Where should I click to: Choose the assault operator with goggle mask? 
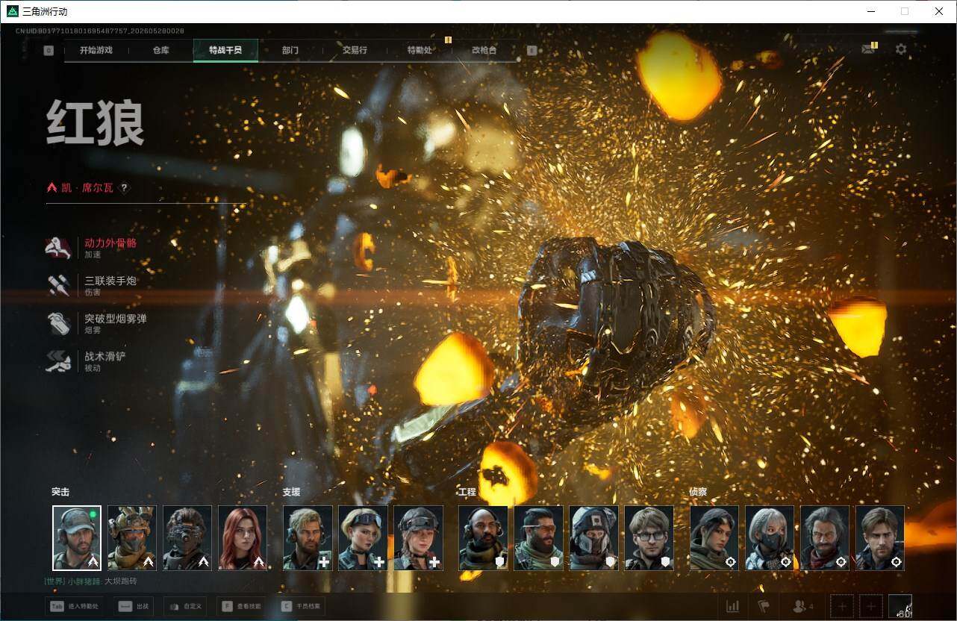(x=187, y=538)
